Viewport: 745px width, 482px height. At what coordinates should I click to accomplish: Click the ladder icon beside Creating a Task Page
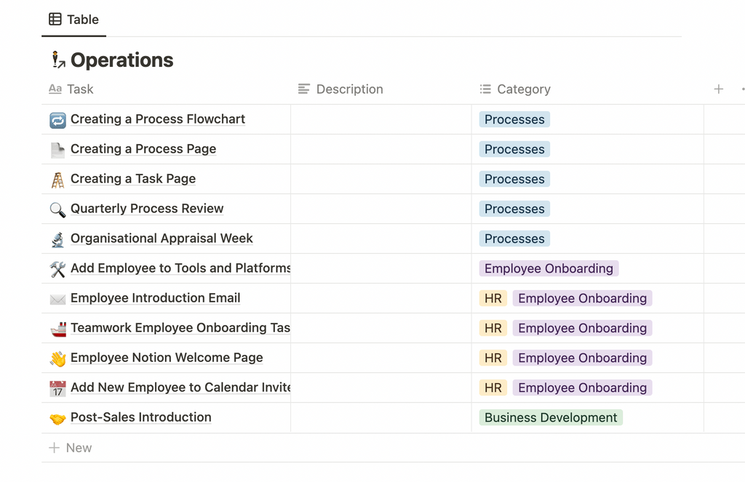pyautogui.click(x=57, y=180)
